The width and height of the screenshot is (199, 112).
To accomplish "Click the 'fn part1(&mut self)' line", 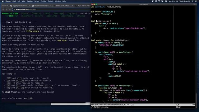I will 114,52.
